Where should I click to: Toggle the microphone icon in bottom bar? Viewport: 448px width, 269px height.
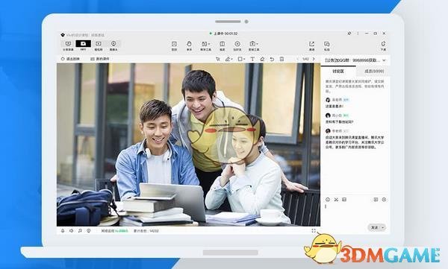[x=63, y=230]
